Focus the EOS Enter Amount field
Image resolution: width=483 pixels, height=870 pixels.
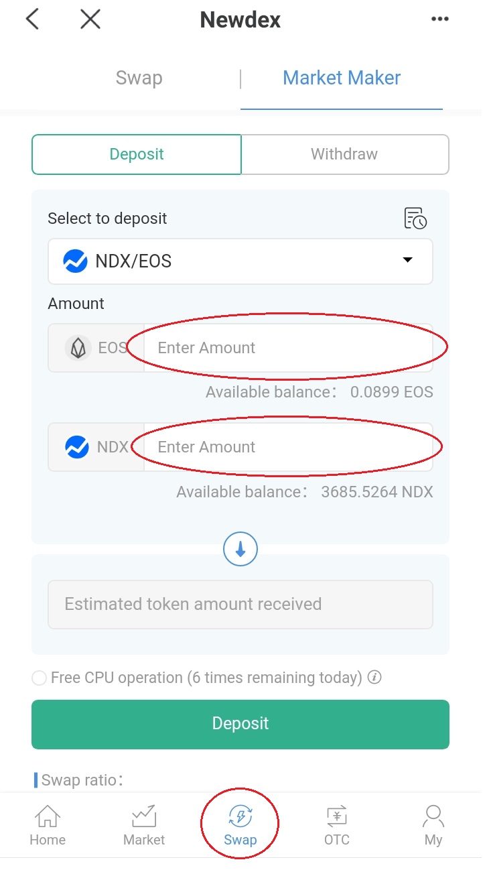[x=288, y=348]
